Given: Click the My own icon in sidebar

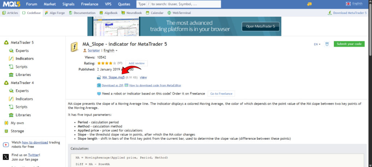Looking at the screenshot, I should (x=6, y=123).
